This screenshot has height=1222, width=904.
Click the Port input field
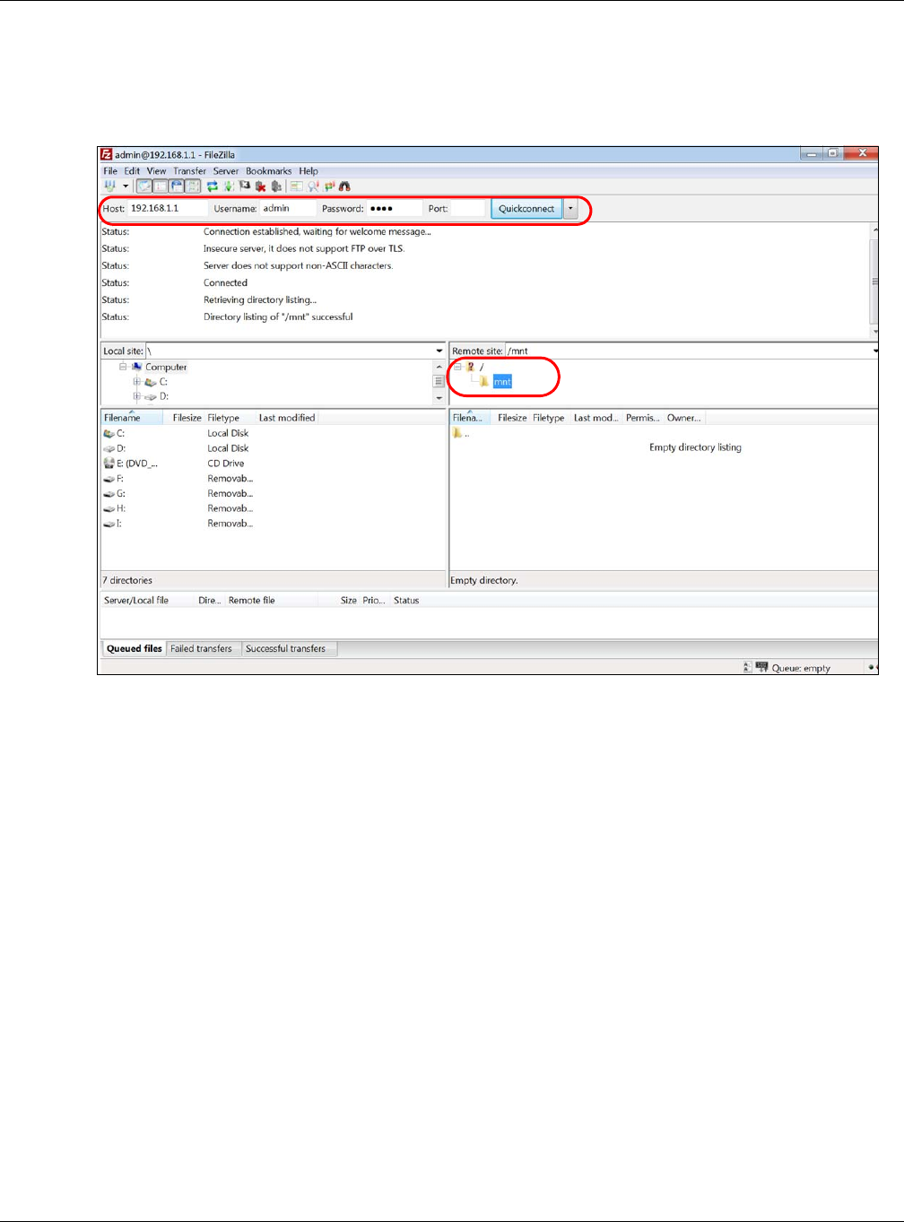coord(467,208)
